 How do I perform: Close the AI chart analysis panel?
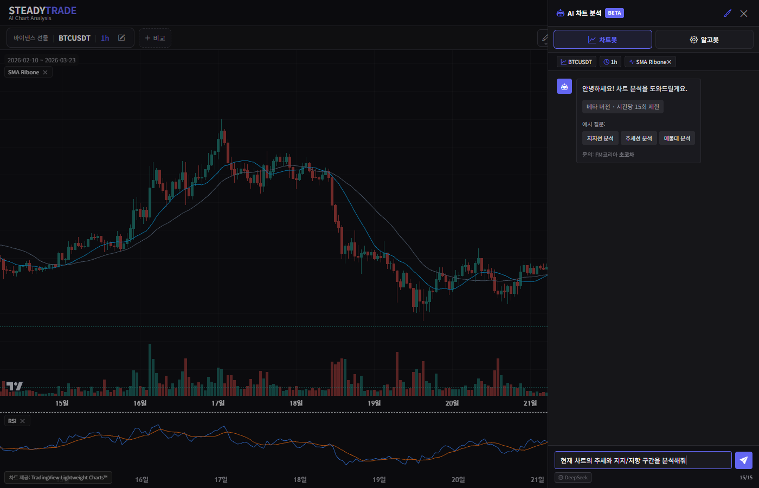744,14
